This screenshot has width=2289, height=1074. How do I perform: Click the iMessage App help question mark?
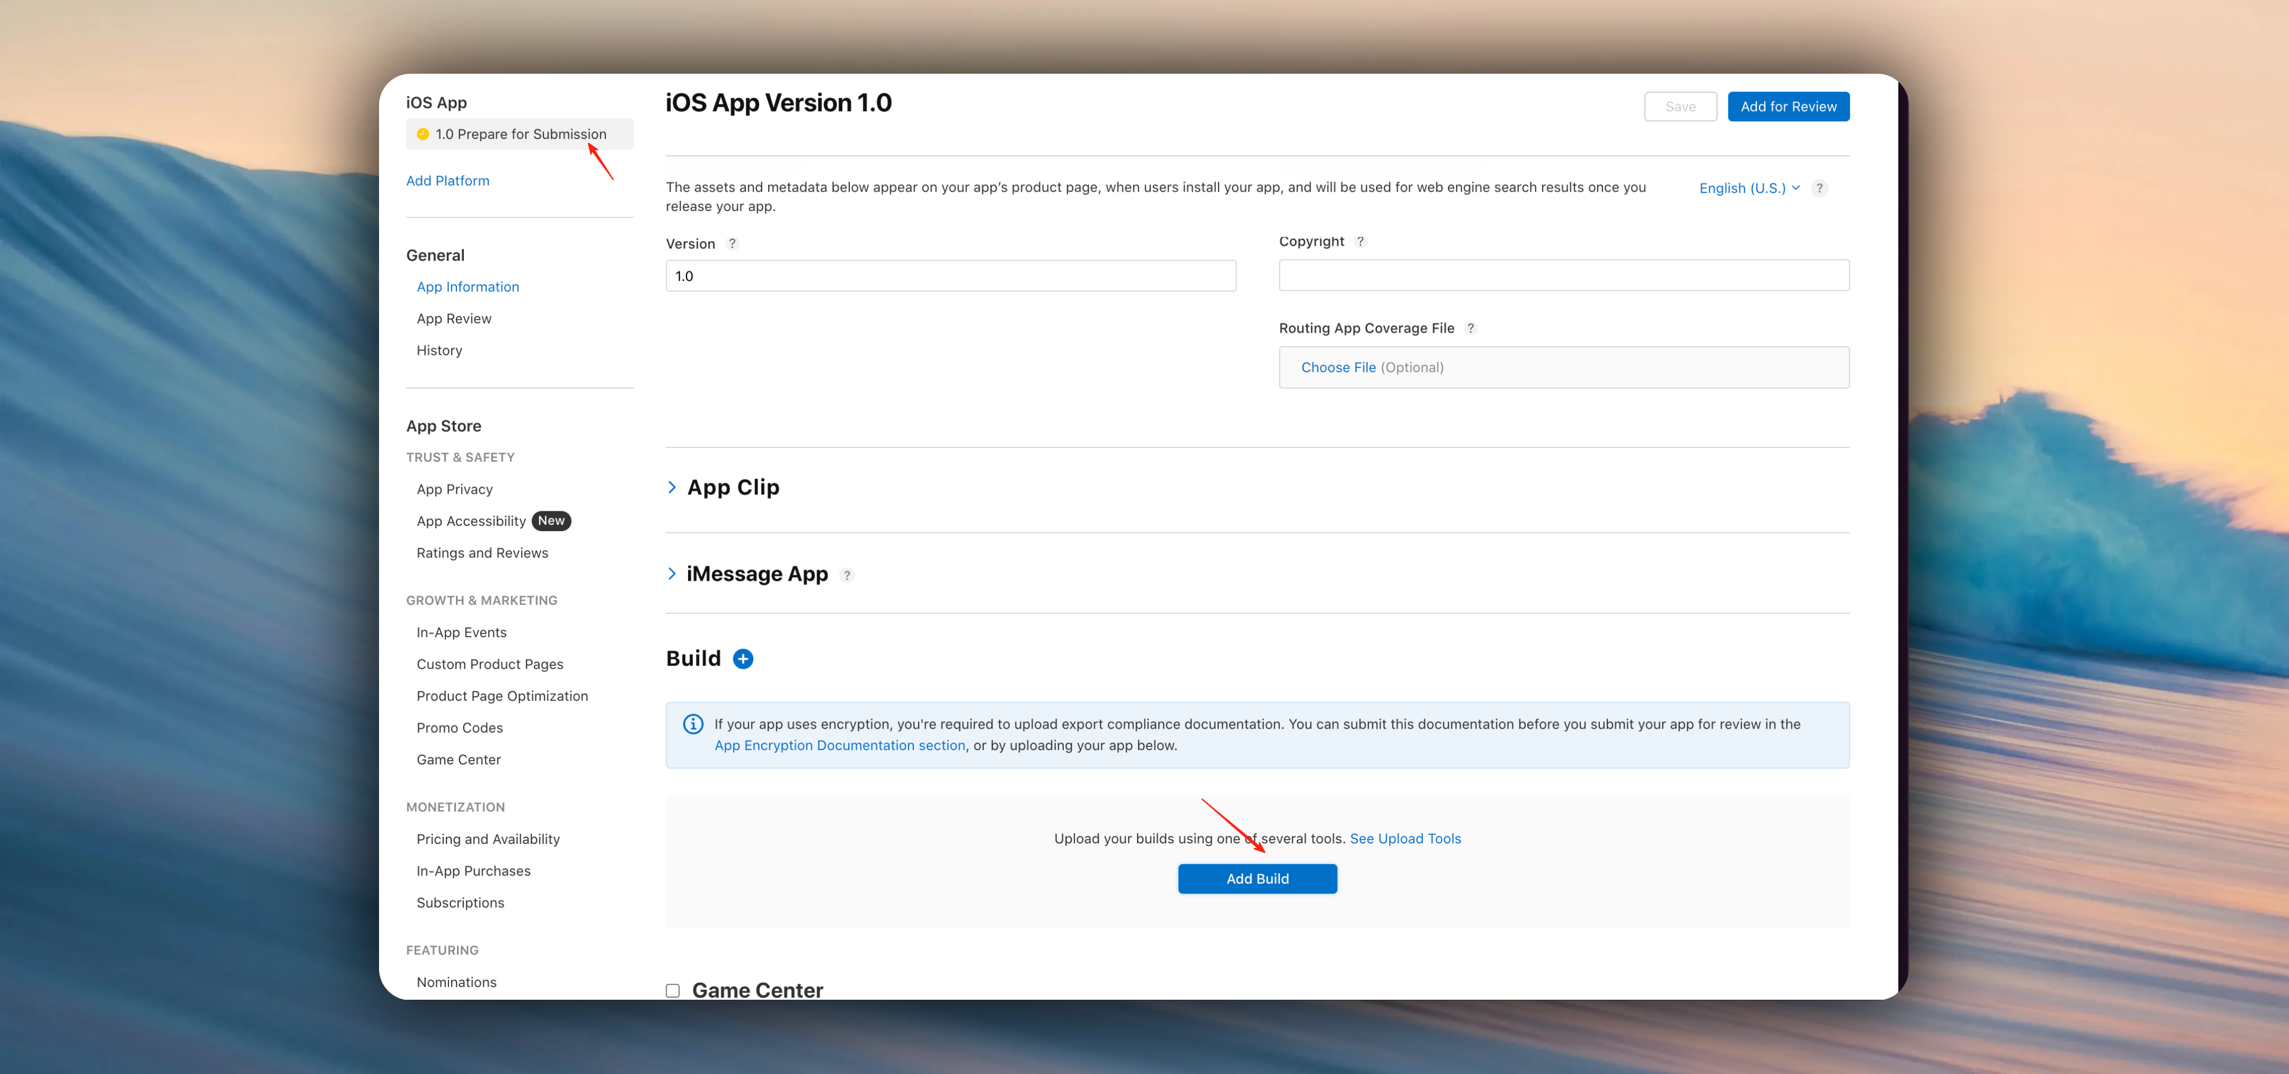click(847, 575)
